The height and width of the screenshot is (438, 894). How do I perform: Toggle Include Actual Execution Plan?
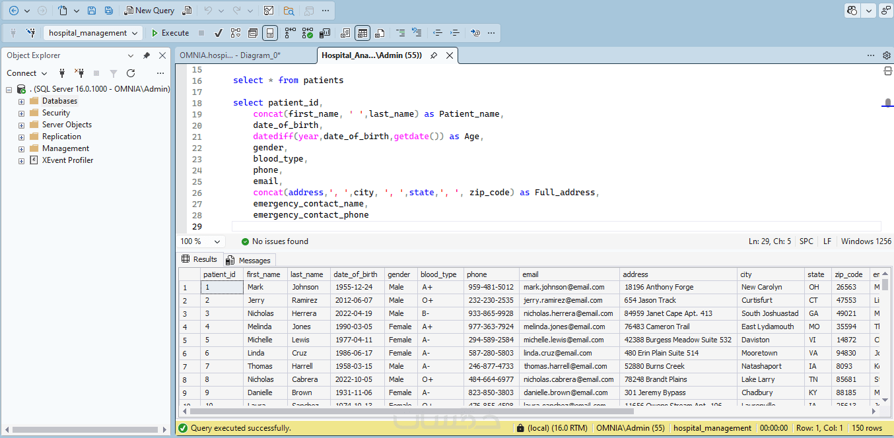click(290, 33)
